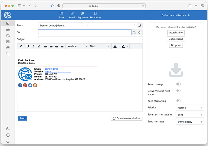
Task: Open the Send message Immediately dropdown
Action: pos(190,122)
